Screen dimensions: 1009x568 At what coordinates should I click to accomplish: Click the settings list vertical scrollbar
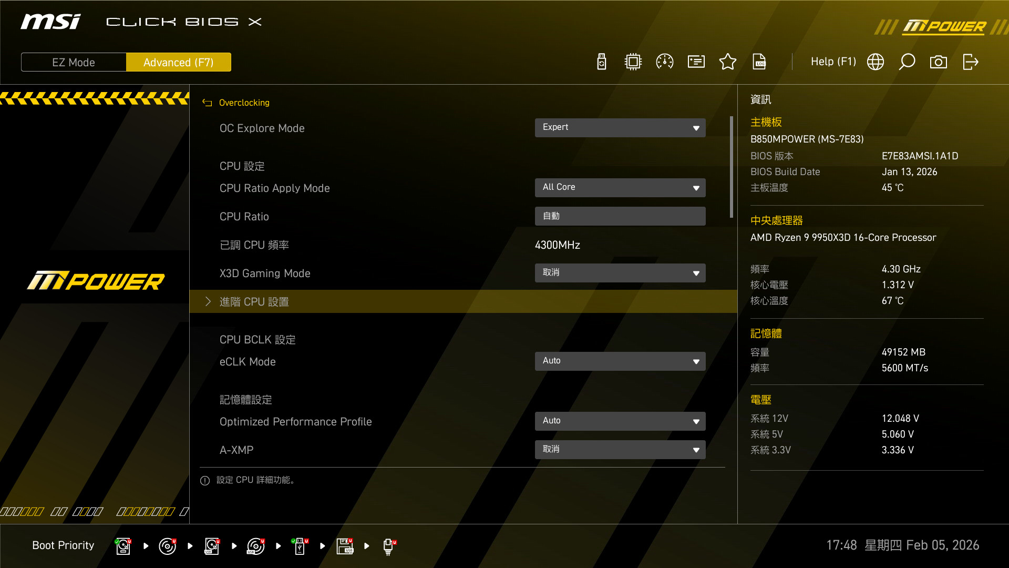(x=732, y=167)
